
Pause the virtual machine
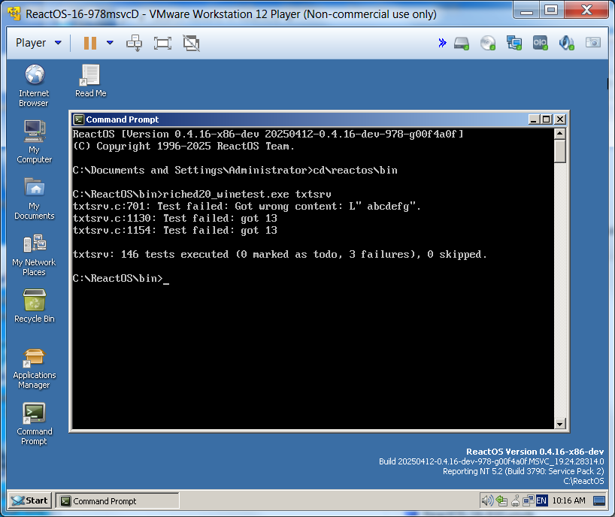[x=90, y=43]
